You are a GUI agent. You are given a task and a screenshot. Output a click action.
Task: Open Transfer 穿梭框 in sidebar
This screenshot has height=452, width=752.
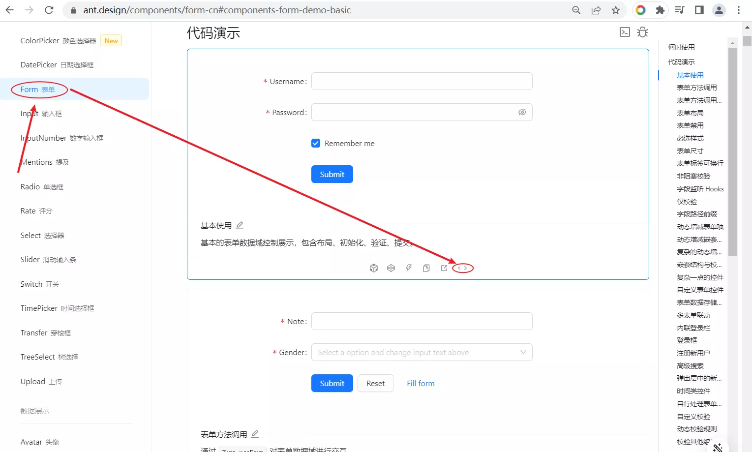pyautogui.click(x=46, y=332)
